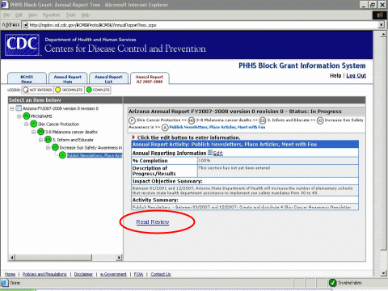Screen dimensions: 388x291
Task: Open the address bar dropdown arrow
Action: tap(382, 25)
